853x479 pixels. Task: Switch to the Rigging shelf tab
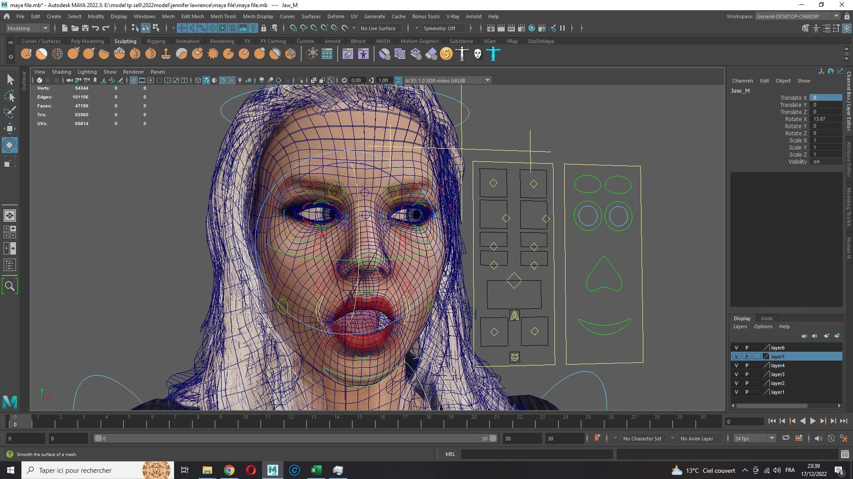[156, 41]
